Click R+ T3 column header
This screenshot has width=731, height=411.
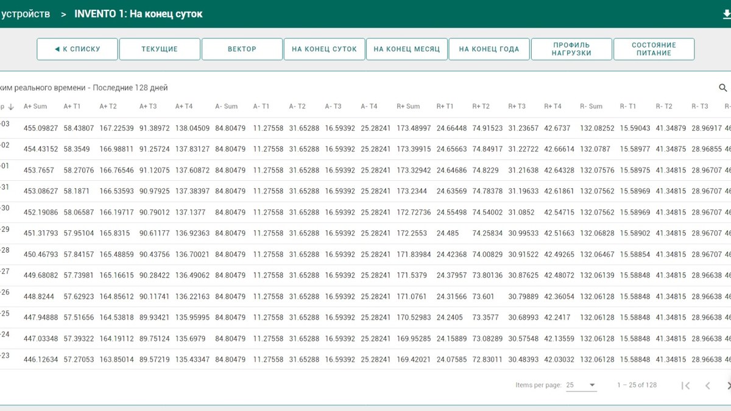point(517,107)
